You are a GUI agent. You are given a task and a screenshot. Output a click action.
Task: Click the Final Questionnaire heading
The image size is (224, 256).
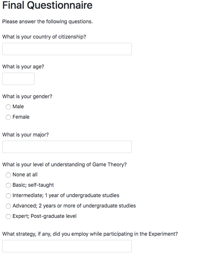click(x=47, y=5)
